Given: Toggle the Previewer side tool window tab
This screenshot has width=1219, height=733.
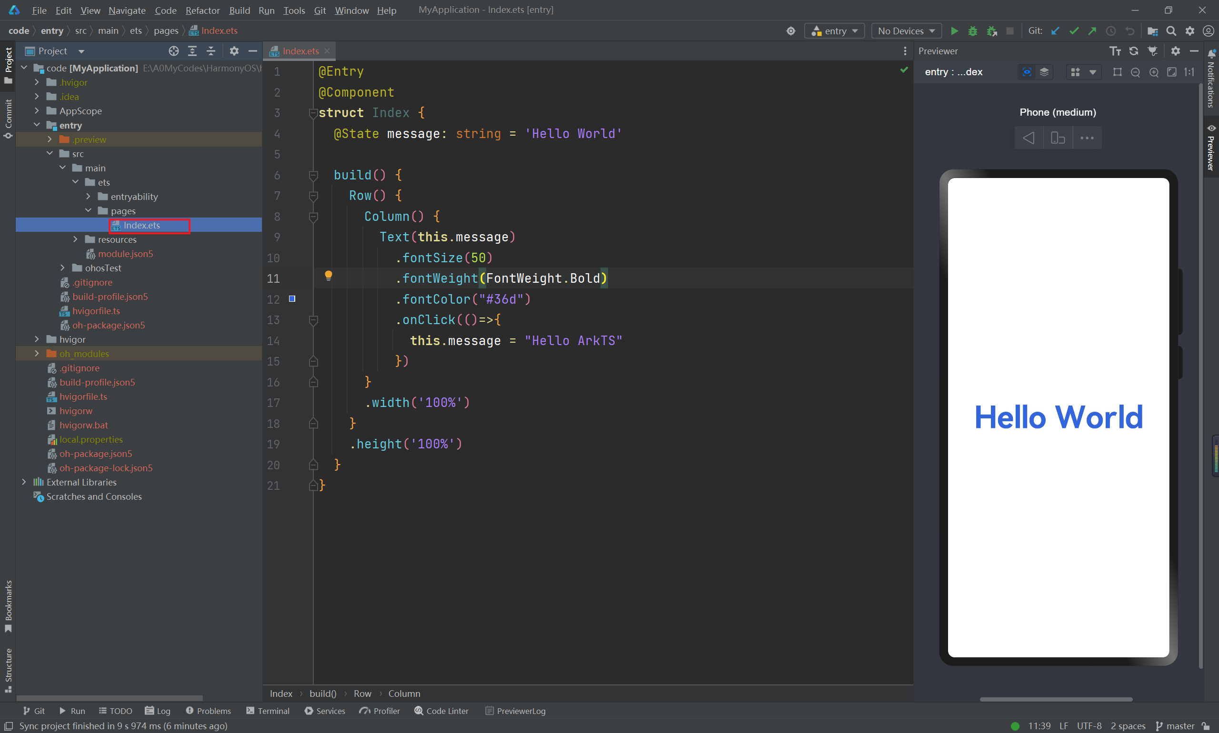Looking at the screenshot, I should (1210, 148).
